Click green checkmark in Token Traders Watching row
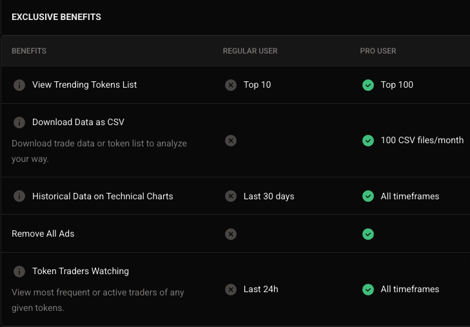Image resolution: width=470 pixels, height=327 pixels. tap(368, 290)
